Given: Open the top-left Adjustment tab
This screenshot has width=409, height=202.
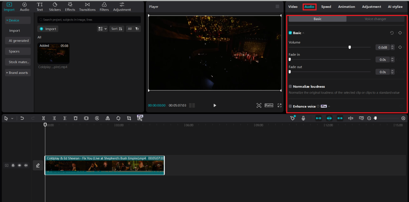Looking at the screenshot, I should point(122,6).
